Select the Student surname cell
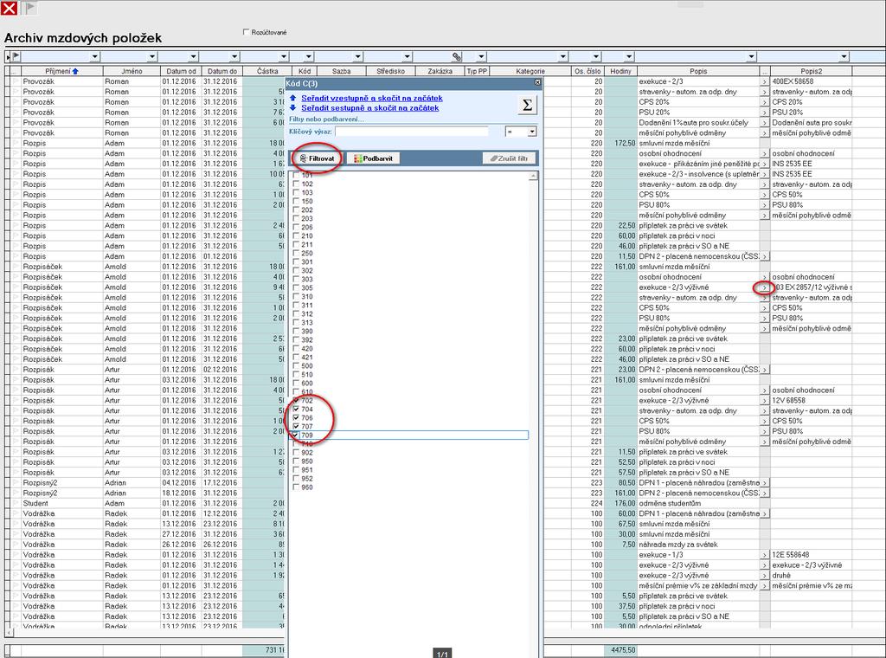The height and width of the screenshot is (658, 886). [62, 503]
